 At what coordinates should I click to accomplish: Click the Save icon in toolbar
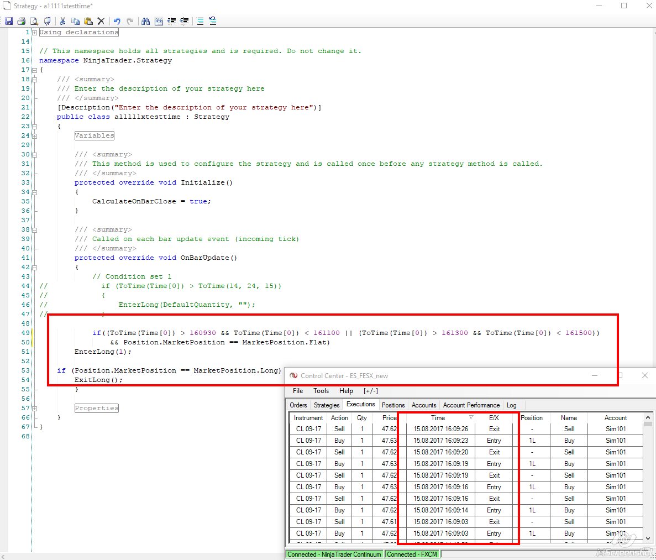pos(8,21)
